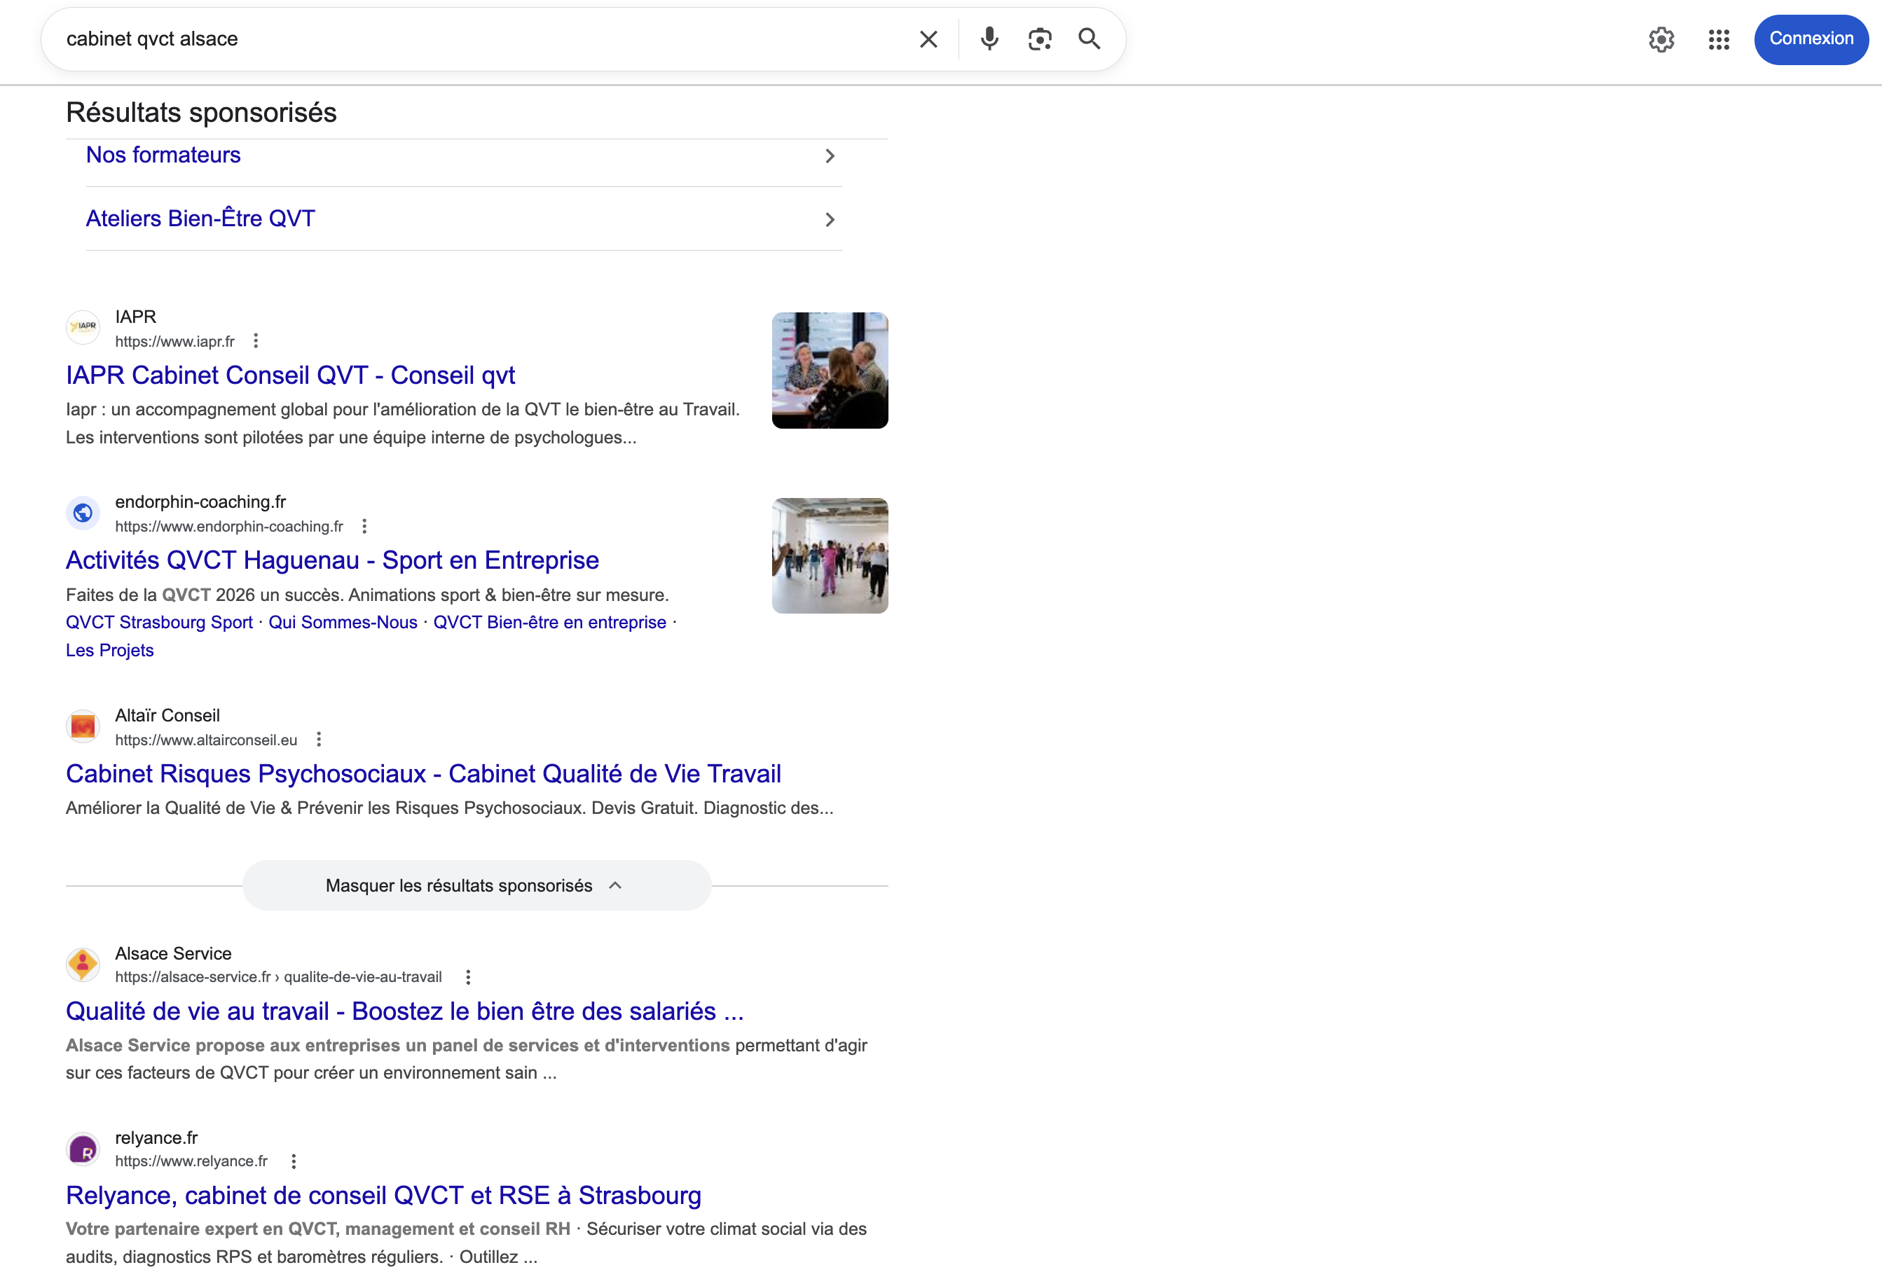Open 'IAPR Cabinet Conseil QVT - Conseil qvt' result

coord(290,375)
